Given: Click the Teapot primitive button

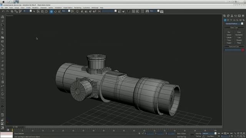Looking at the screenshot, I should pyautogui.click(x=229, y=43).
